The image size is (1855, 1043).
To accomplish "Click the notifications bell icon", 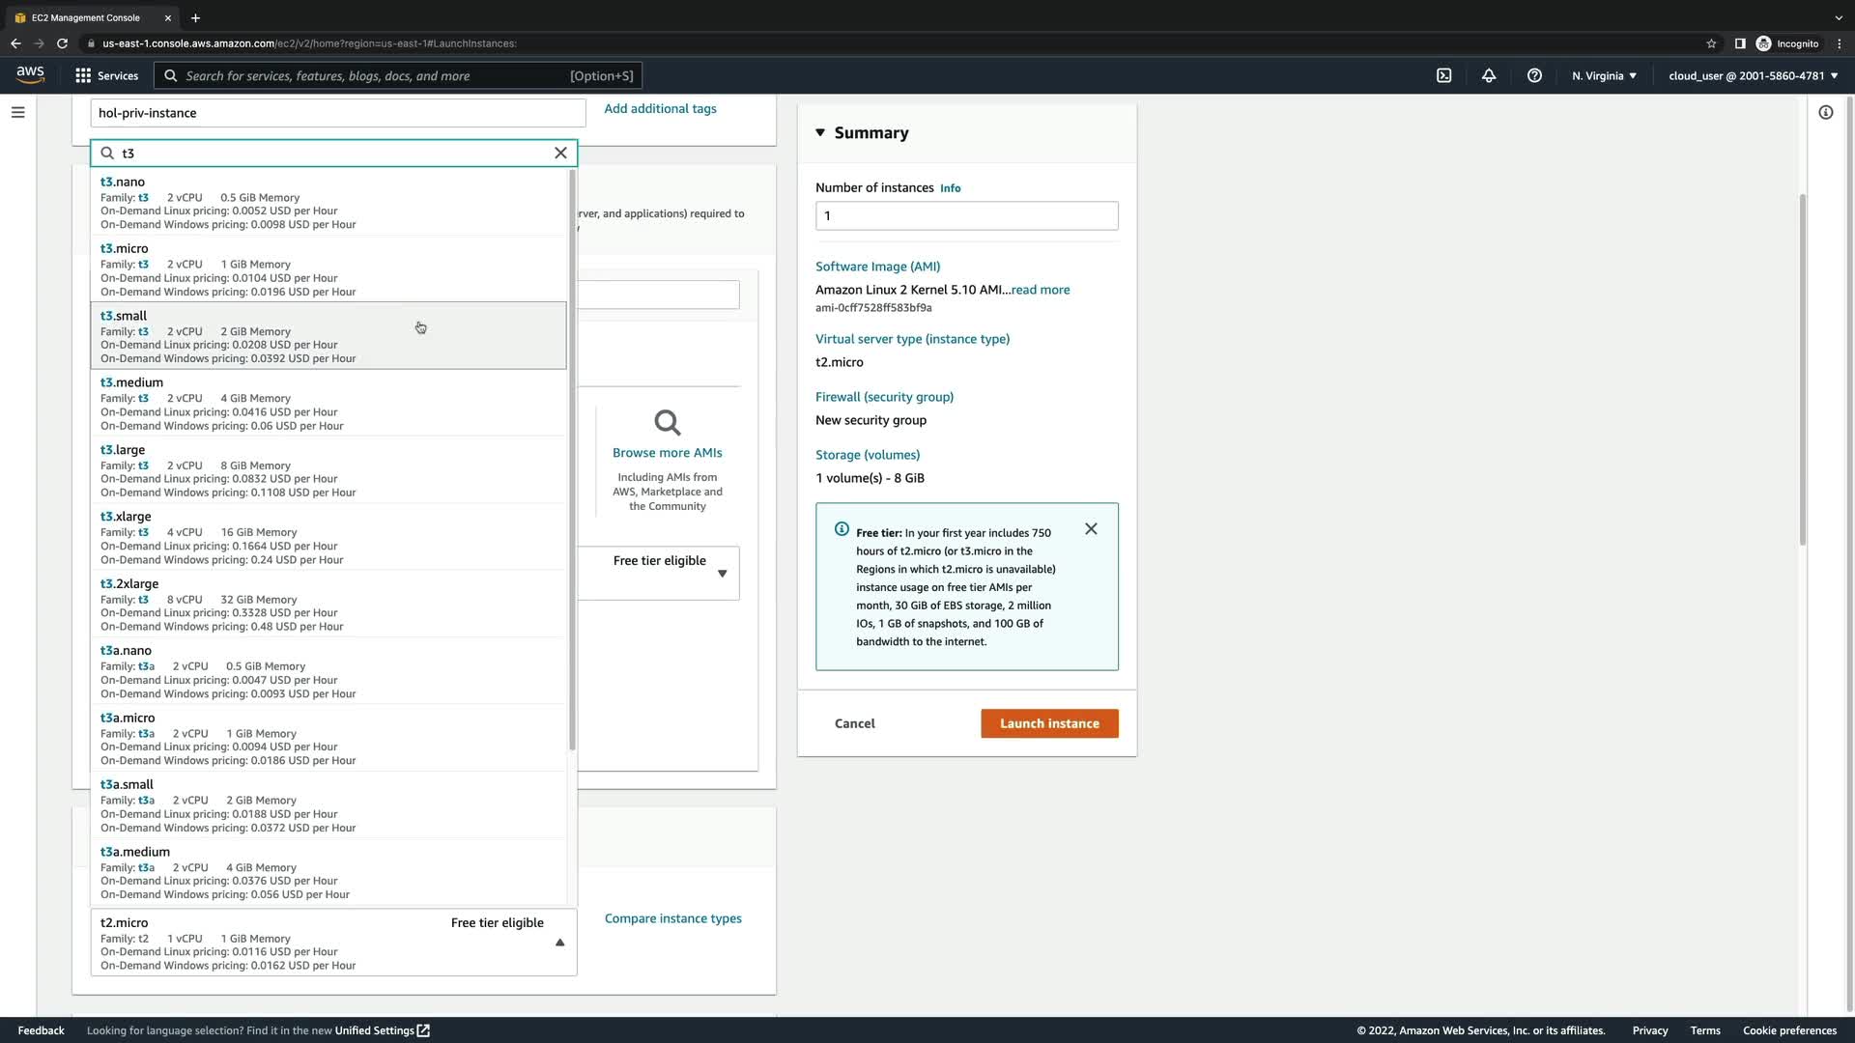I will coord(1489,75).
